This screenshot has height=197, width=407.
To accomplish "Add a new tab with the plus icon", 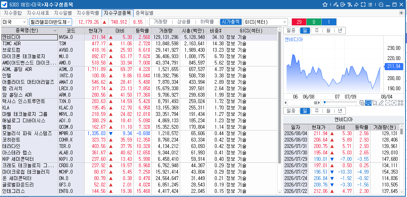I will point(402,13).
